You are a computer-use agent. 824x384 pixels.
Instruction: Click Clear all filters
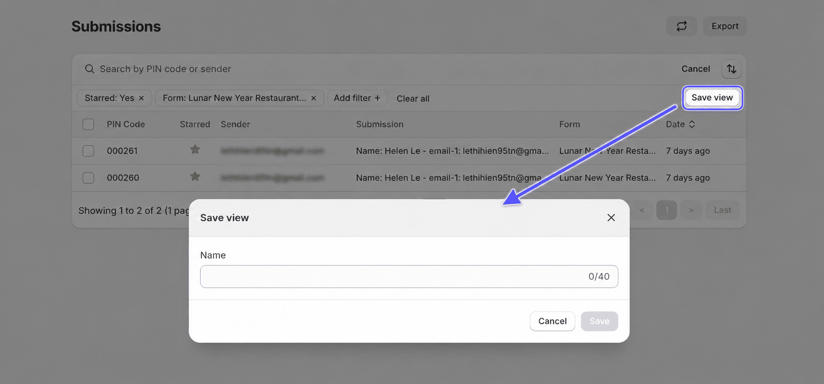[x=413, y=99]
